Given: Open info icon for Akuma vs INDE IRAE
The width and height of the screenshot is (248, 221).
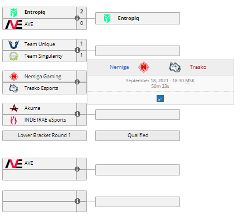Looking at the screenshot, I should point(77,114).
